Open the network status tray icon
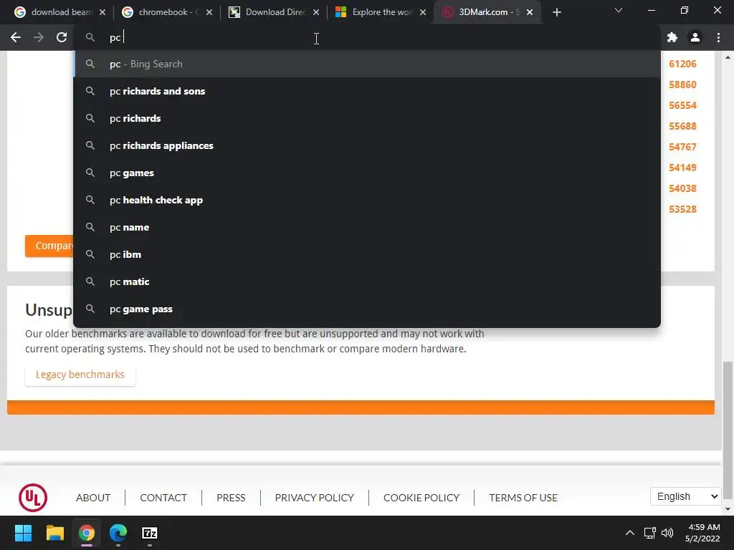 coord(649,533)
